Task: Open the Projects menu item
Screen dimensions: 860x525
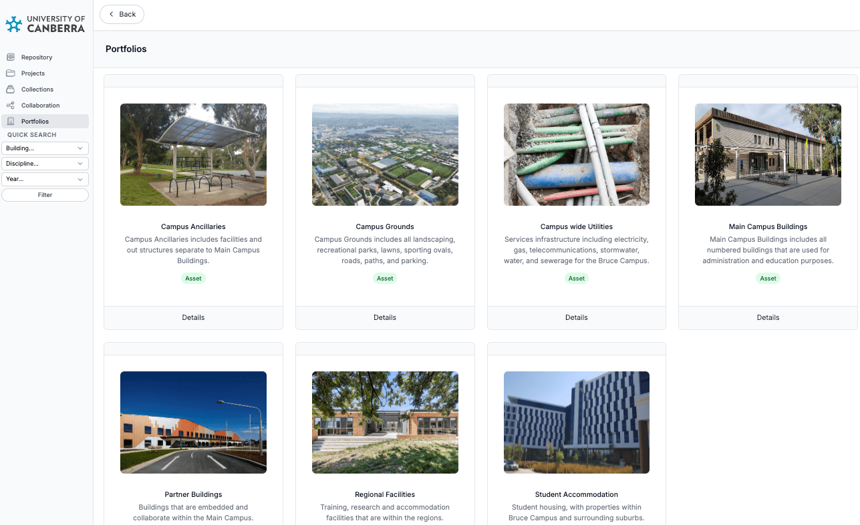Action: pyautogui.click(x=45, y=73)
